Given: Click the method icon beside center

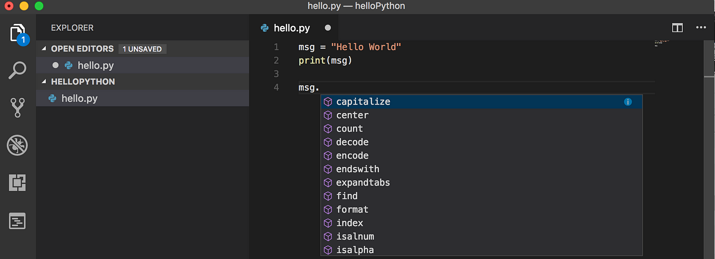Looking at the screenshot, I should (x=328, y=115).
